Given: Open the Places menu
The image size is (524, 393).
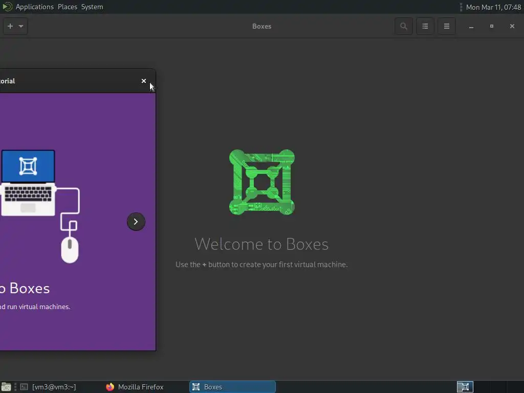Looking at the screenshot, I should tap(68, 7).
